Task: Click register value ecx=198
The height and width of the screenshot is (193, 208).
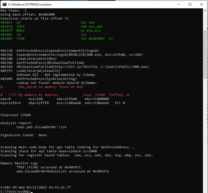Action: pos(36,99)
